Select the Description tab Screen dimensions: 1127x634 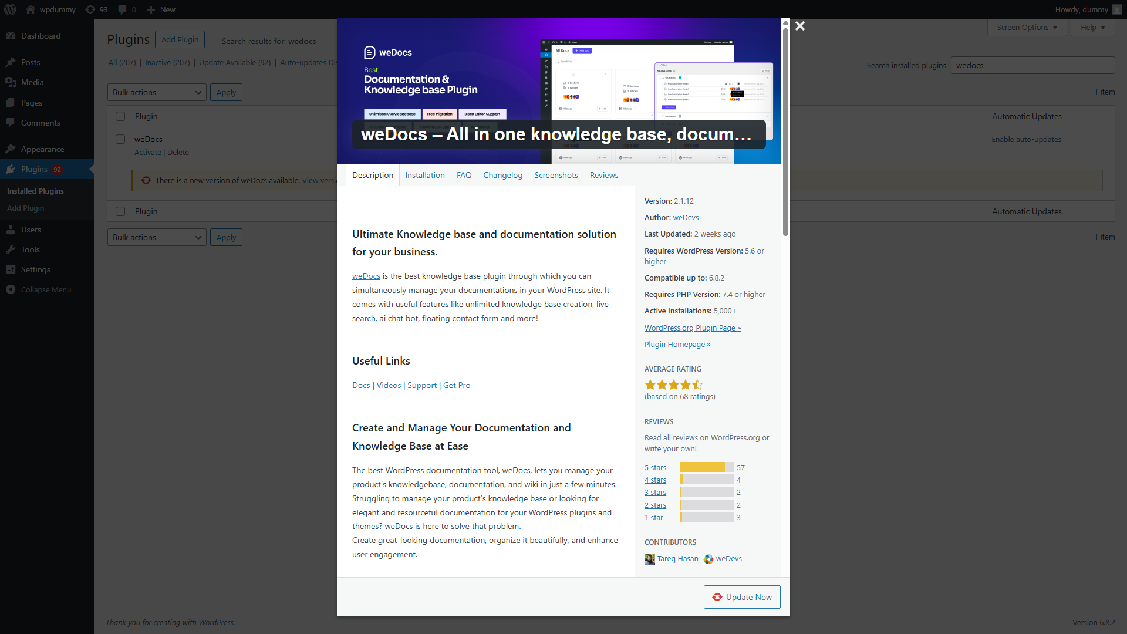(x=373, y=175)
